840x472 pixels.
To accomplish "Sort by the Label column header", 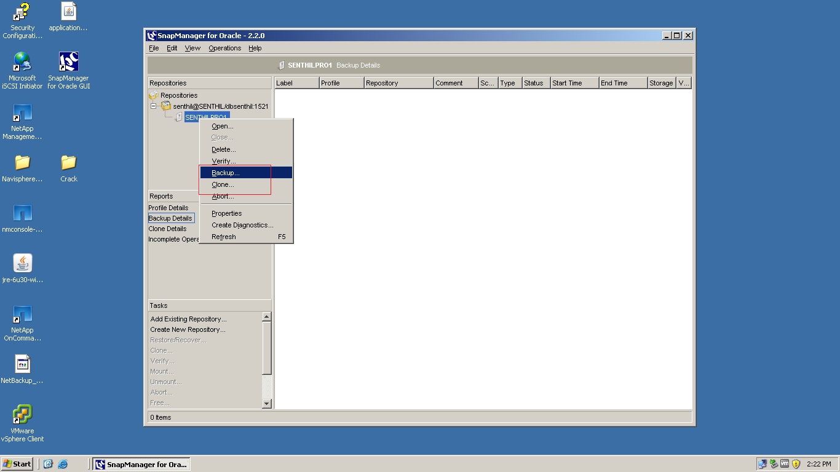I will pyautogui.click(x=296, y=83).
